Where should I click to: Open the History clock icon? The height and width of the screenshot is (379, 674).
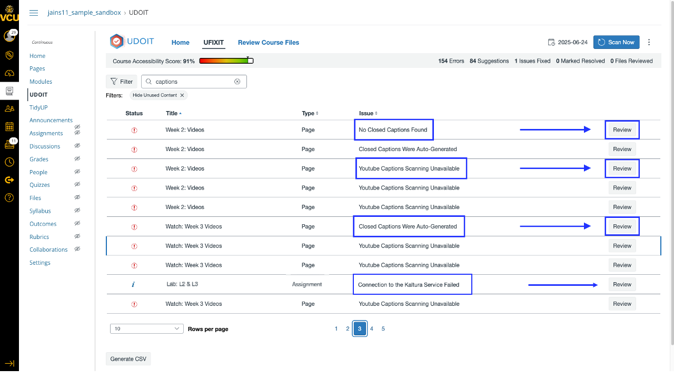pyautogui.click(x=9, y=162)
